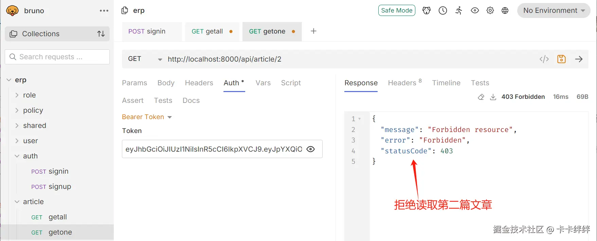Clear response with the eraser icon
Screen dimensions: 597x241
point(481,97)
